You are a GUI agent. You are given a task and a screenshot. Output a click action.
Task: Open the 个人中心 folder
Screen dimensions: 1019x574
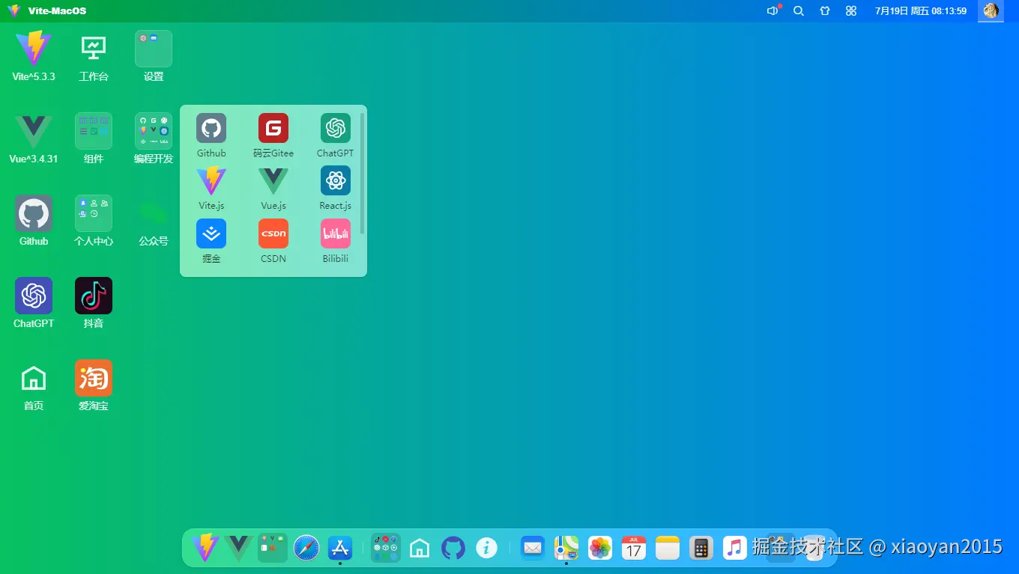pyautogui.click(x=94, y=213)
